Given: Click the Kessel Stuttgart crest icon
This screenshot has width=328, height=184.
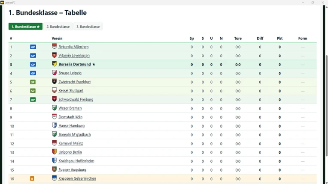Looking at the screenshot, I should coord(55,90).
